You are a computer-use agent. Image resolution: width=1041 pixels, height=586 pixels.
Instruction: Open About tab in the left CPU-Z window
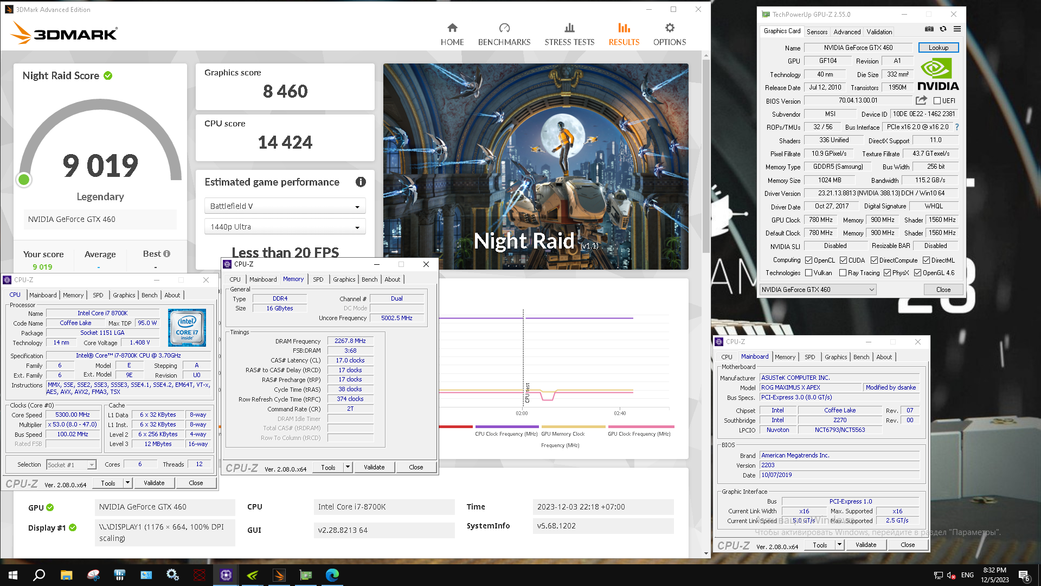172,295
